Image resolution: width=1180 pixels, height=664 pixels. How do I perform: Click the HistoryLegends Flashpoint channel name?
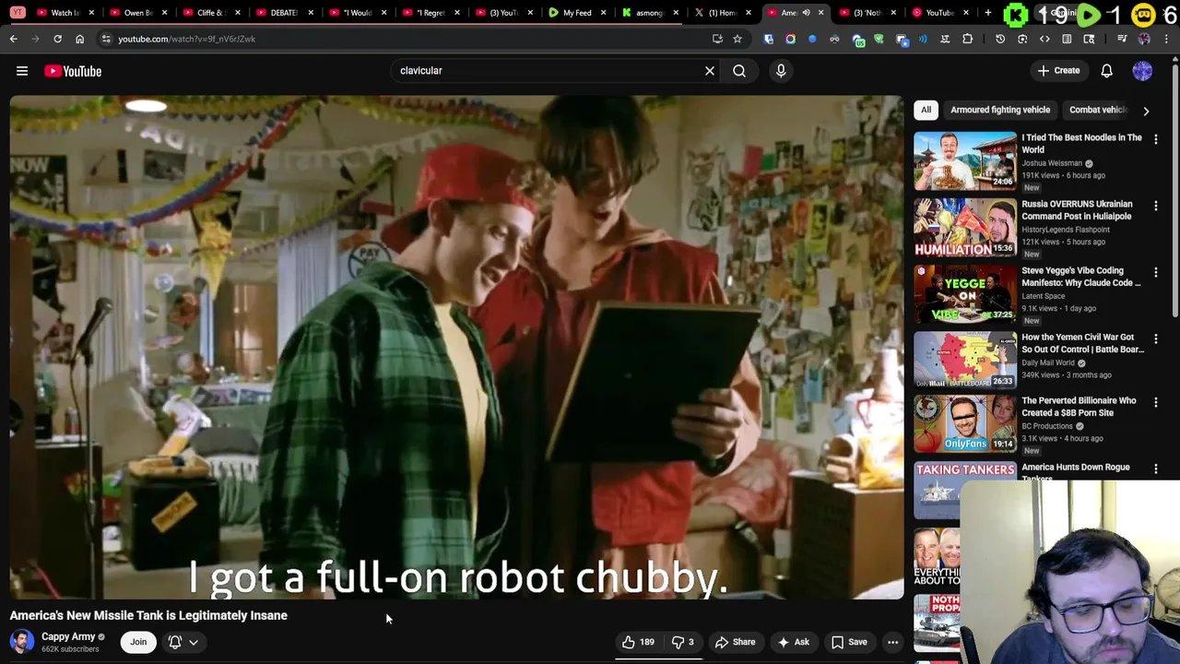coord(1066,230)
